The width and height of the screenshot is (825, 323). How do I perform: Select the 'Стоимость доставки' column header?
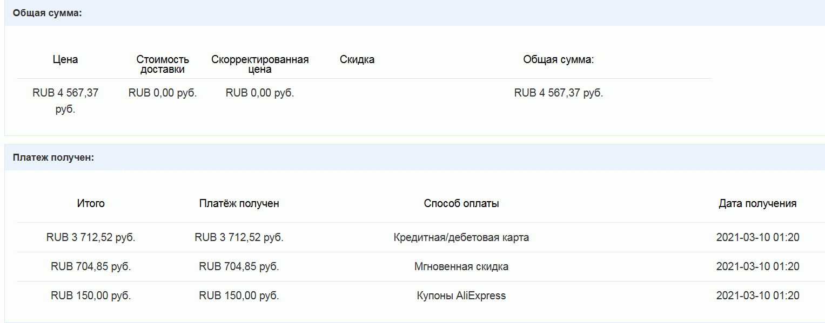click(x=163, y=65)
